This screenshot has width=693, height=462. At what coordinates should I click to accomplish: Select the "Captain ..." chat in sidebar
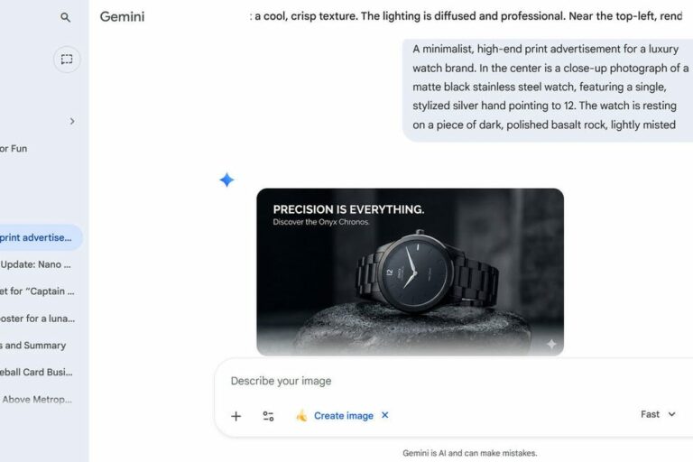point(38,291)
